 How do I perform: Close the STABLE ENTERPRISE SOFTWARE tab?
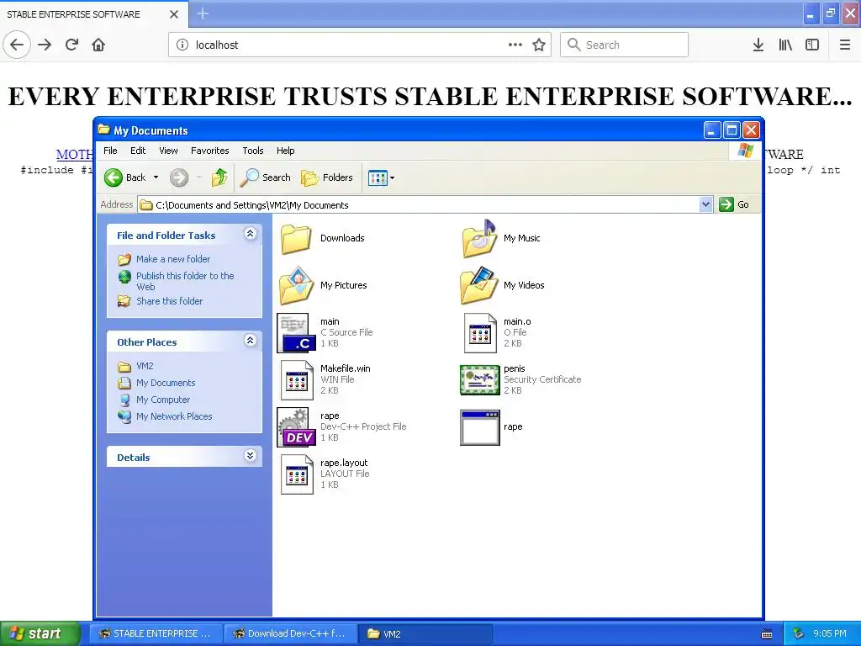click(x=174, y=14)
